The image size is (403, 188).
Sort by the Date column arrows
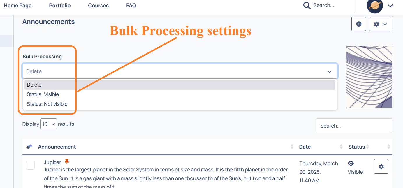tap(341, 147)
